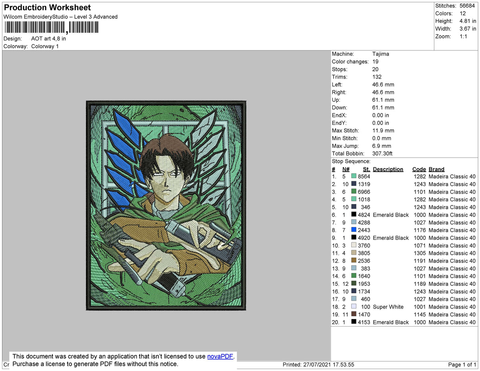
Task: Click the tan swatch for stop 12
Action: click(354, 261)
